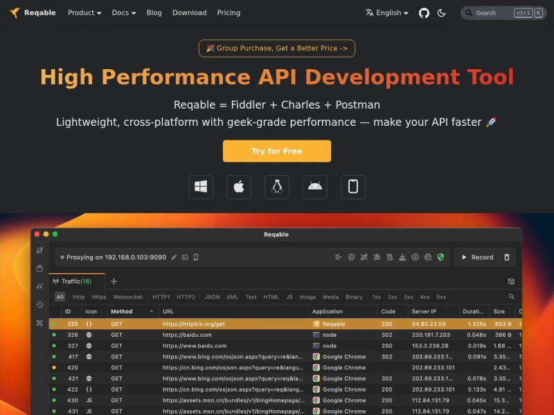The width and height of the screenshot is (554, 415).
Task: Filter traffic by Https
Action: (x=99, y=297)
